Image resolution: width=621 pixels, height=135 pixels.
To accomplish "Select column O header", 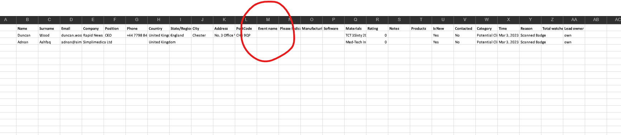I will pos(312,20).
